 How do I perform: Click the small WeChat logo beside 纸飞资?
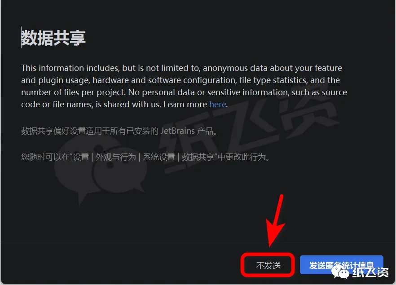tap(341, 272)
